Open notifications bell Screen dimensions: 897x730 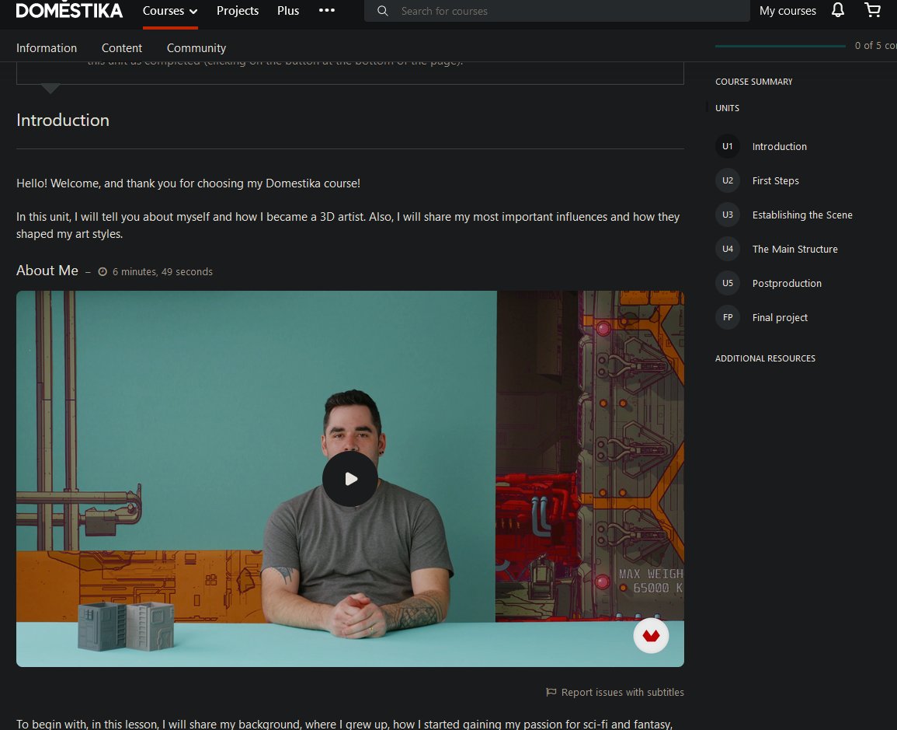tap(837, 10)
